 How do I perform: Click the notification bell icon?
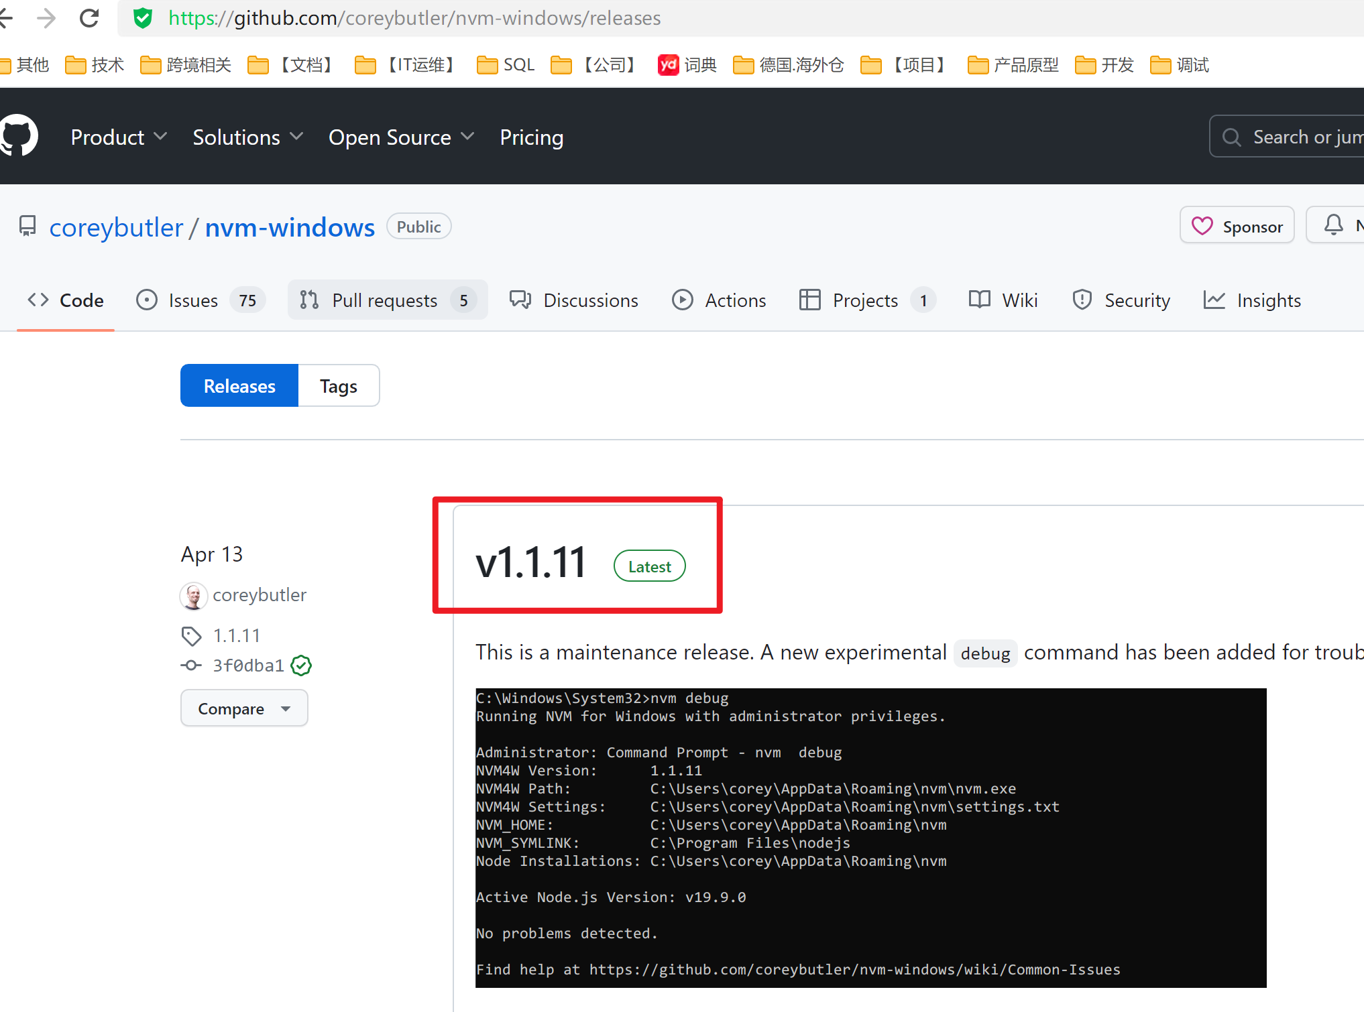(1334, 225)
